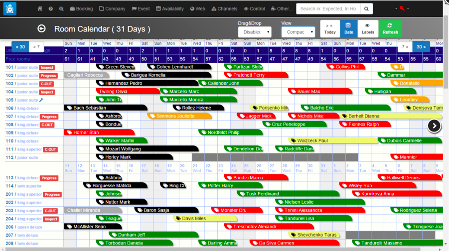Click the search input field
This screenshot has width=449, height=251.
point(328,9)
